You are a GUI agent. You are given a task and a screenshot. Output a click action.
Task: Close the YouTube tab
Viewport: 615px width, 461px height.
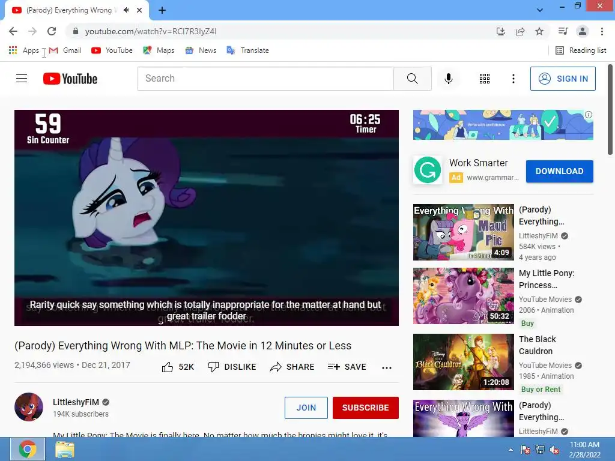click(x=139, y=10)
